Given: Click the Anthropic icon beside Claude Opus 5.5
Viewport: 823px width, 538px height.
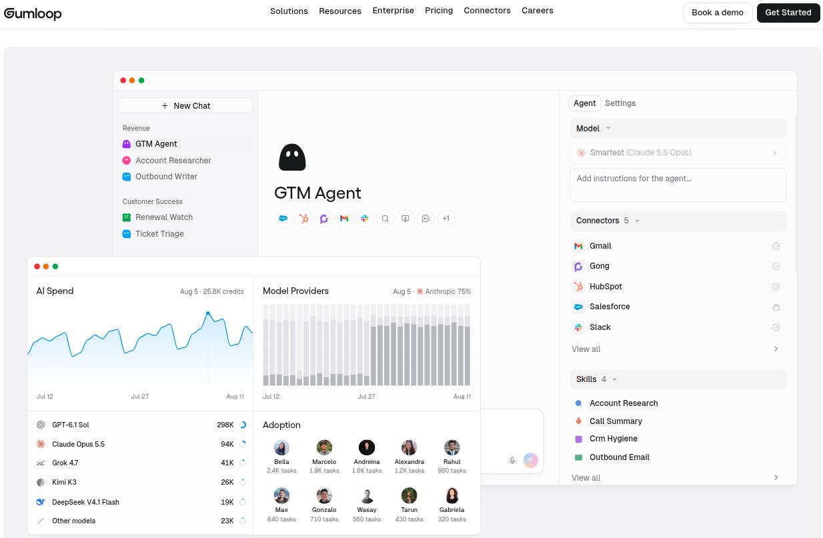Looking at the screenshot, I should [41, 444].
